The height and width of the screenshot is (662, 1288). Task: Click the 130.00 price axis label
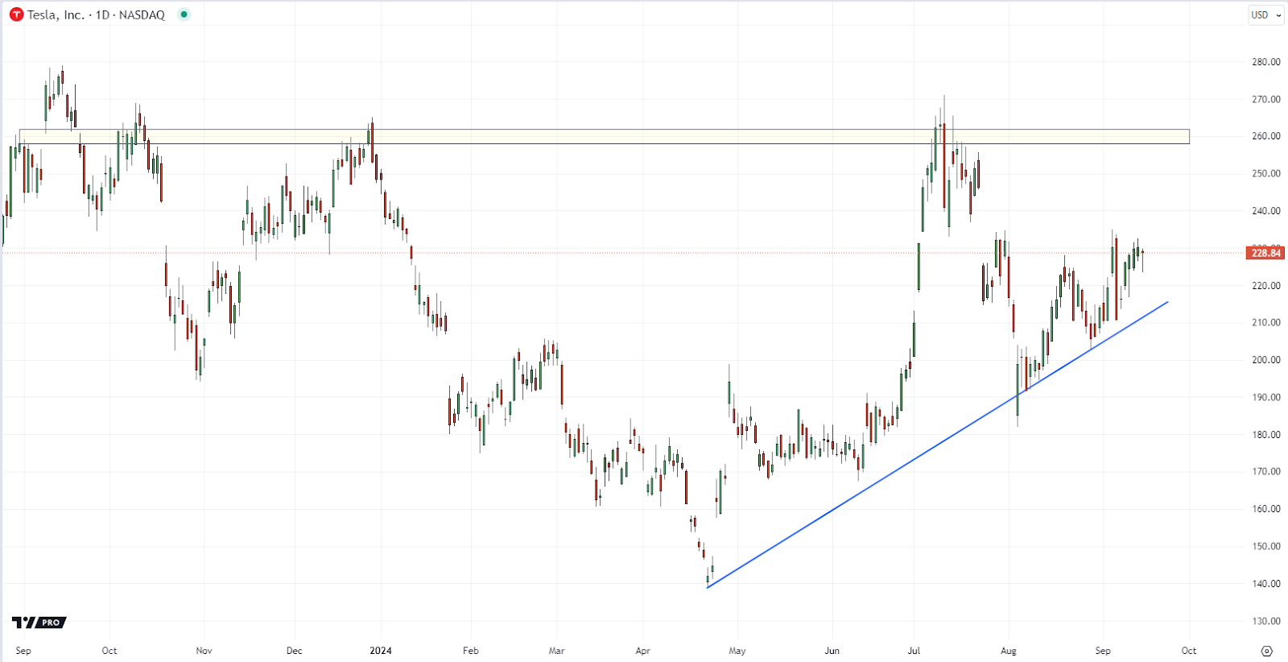point(1266,621)
